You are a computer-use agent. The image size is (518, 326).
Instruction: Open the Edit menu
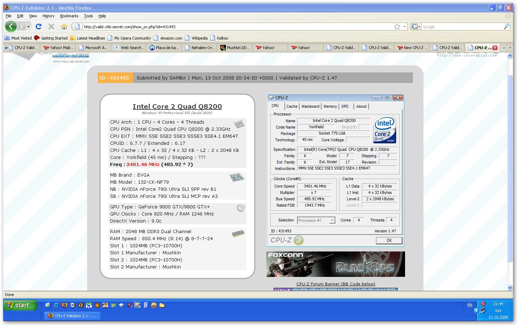point(20,16)
